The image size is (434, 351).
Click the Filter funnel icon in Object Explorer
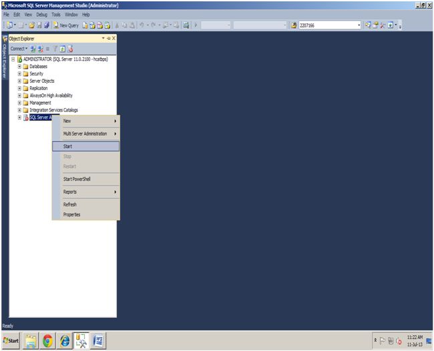coord(55,49)
